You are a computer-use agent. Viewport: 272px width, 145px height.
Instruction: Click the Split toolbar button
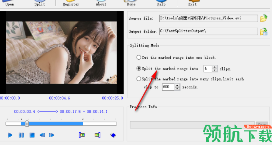40,3
